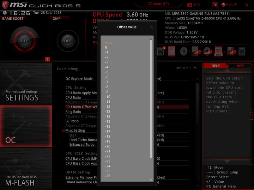The width and height of the screenshot is (254, 190).
Task: Toggle the XMP OFF button
Action: pyautogui.click(x=68, y=41)
